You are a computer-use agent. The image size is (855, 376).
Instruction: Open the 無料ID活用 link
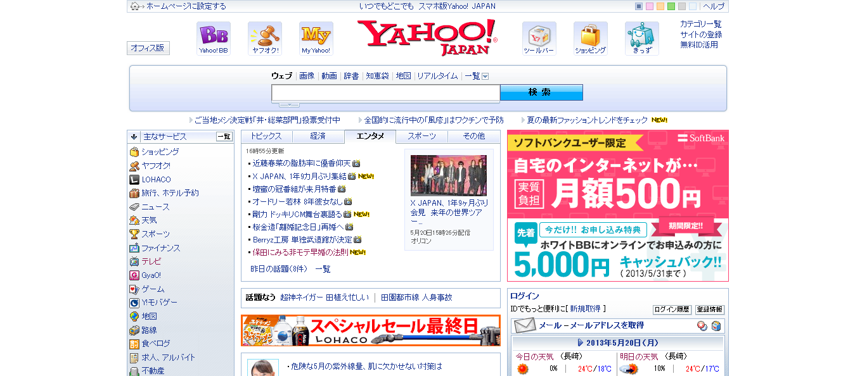[x=699, y=45]
